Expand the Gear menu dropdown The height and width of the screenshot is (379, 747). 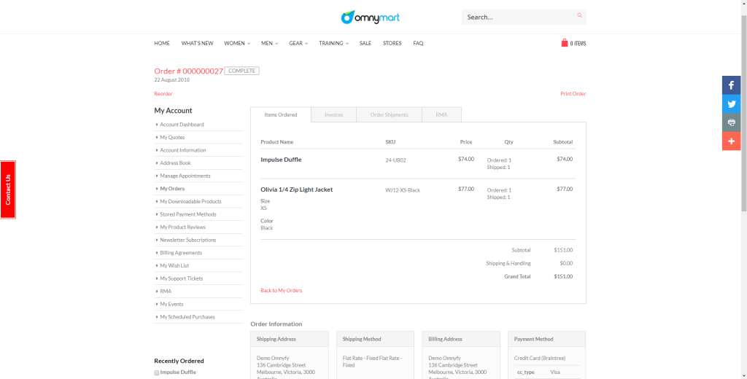tap(298, 43)
